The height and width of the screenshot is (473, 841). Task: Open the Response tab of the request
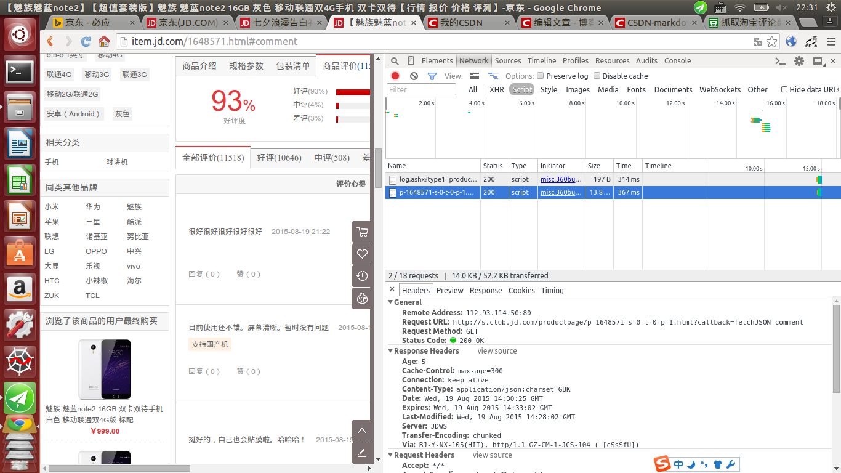(486, 291)
